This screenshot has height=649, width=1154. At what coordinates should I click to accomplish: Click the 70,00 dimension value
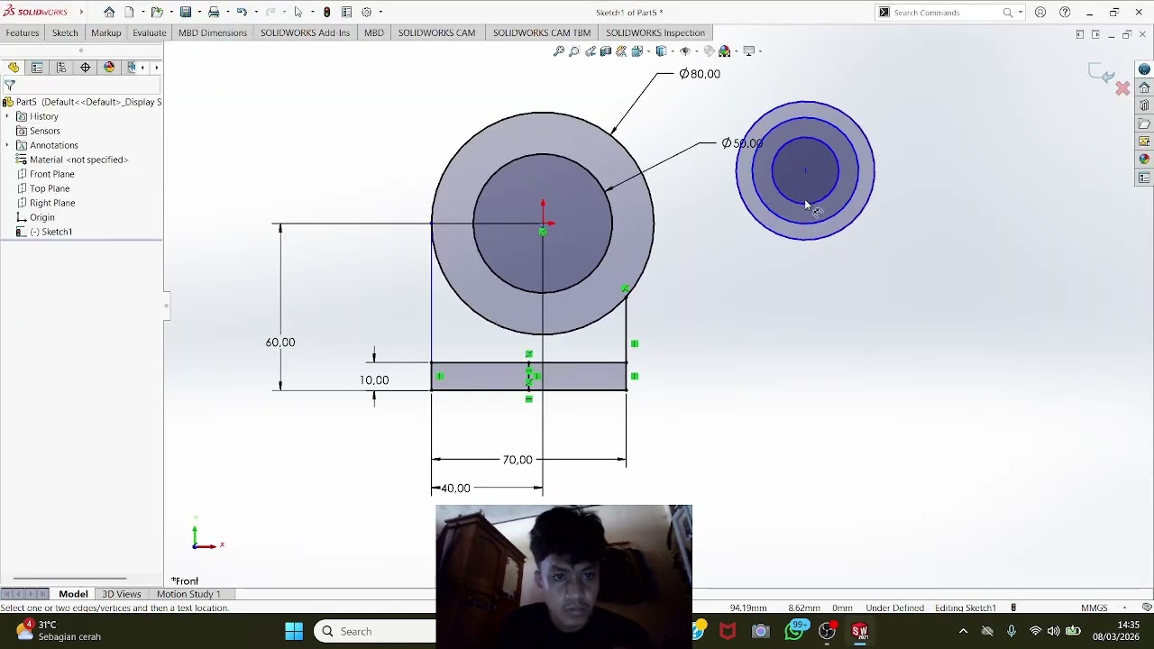517,460
